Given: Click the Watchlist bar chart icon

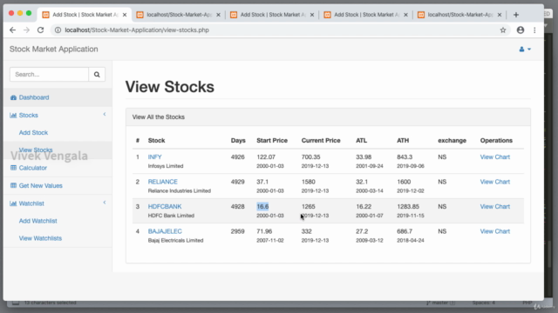Looking at the screenshot, I should 13,203.
